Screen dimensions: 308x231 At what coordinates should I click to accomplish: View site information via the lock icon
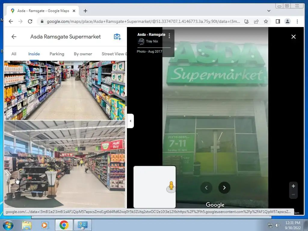point(42,21)
